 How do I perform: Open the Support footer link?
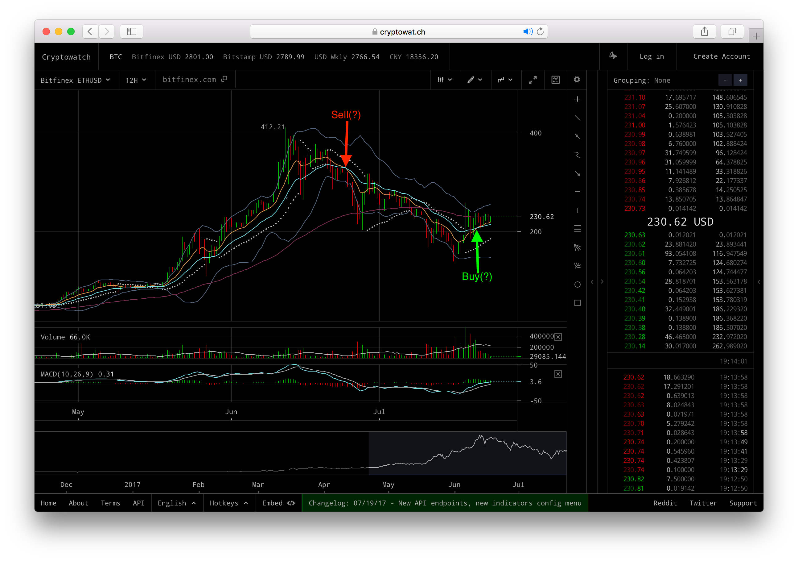click(743, 503)
